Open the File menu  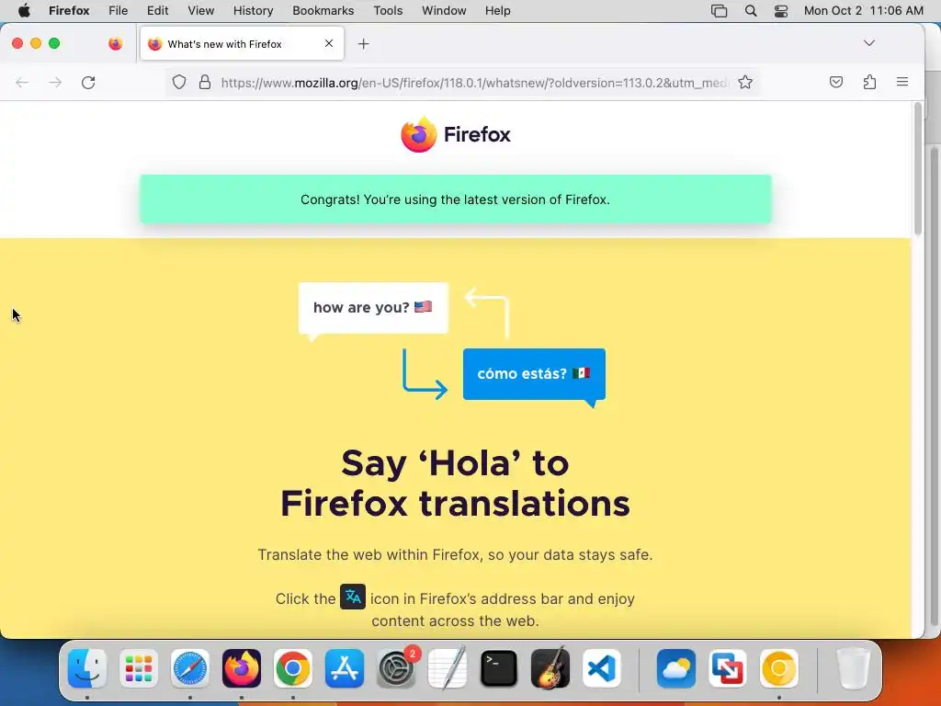pos(119,11)
